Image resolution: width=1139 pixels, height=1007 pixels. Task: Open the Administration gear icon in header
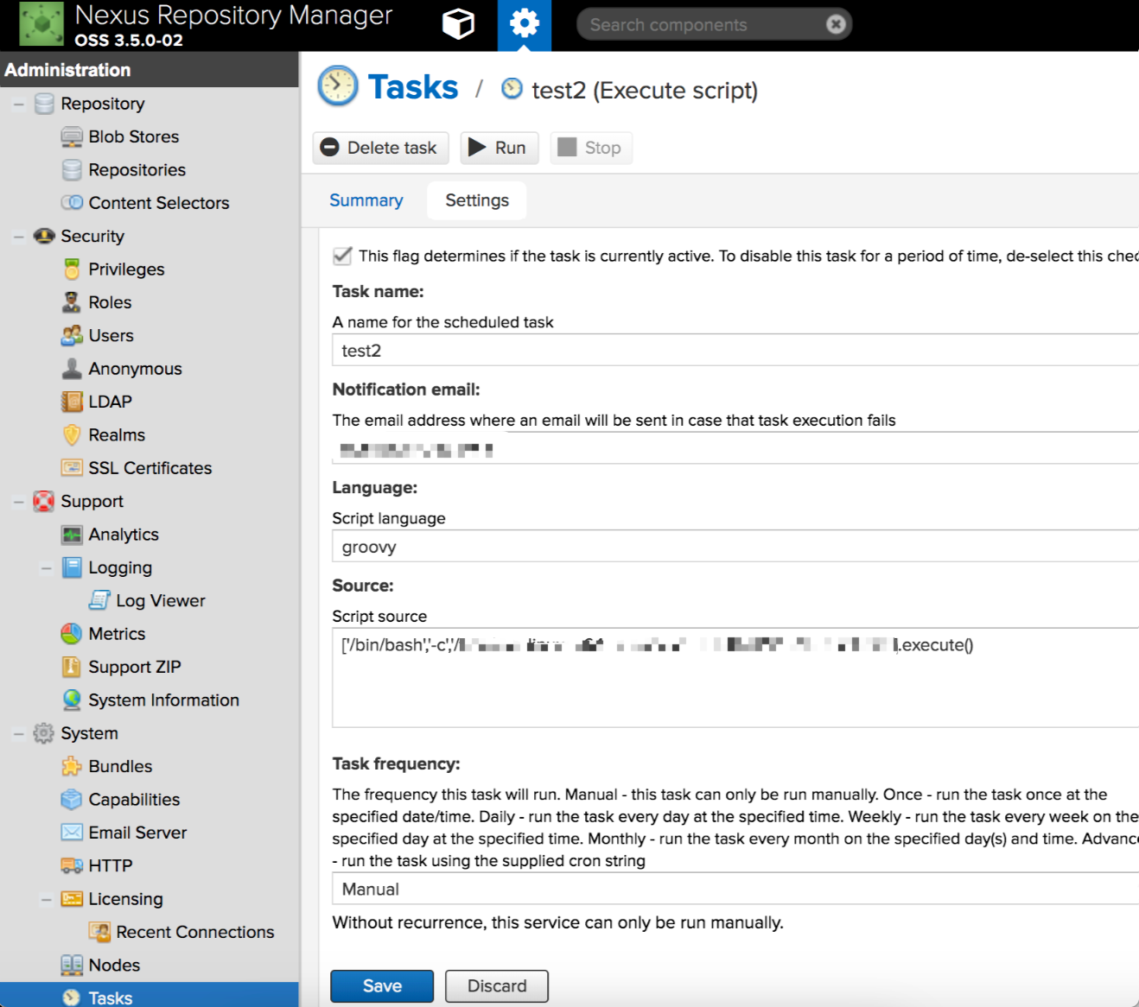pos(525,24)
